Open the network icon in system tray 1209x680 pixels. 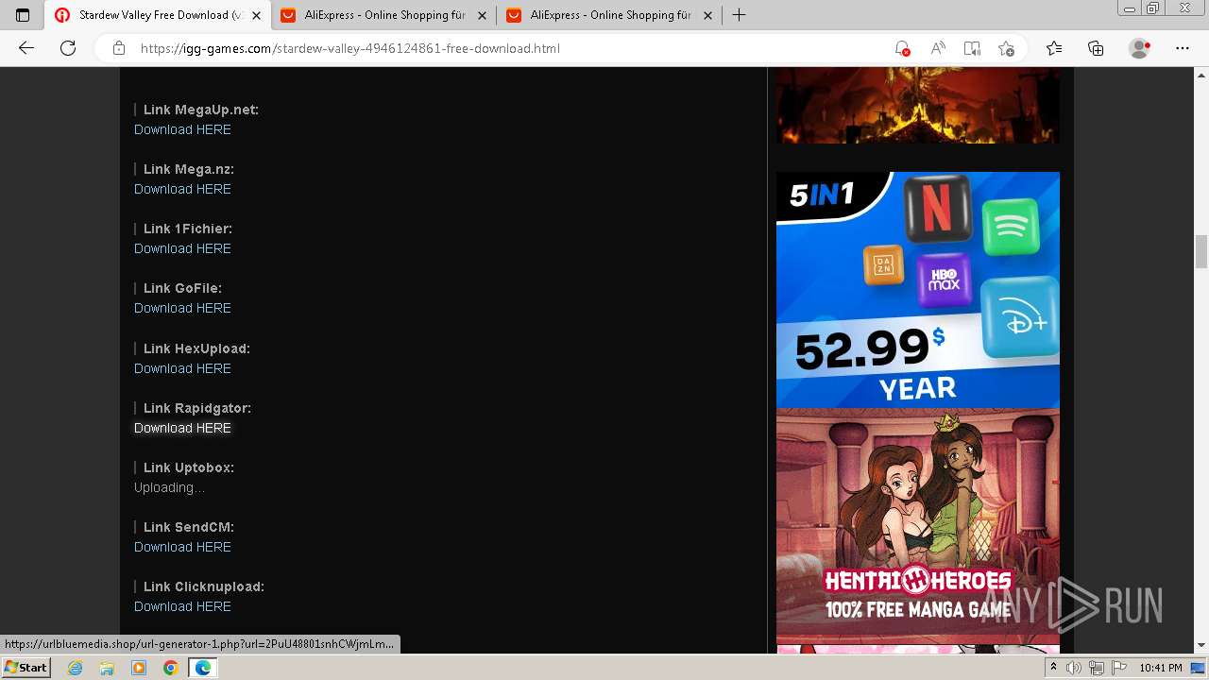tap(1097, 668)
